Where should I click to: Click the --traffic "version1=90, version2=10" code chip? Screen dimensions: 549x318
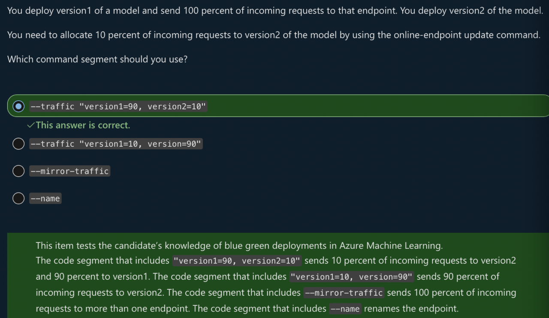118,106
